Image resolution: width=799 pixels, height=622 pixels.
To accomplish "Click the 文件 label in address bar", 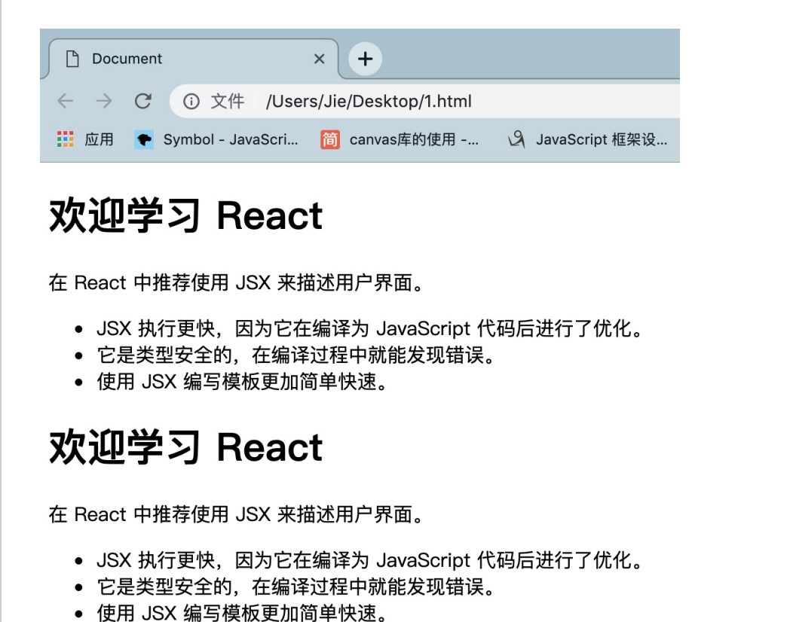I will pos(228,102).
